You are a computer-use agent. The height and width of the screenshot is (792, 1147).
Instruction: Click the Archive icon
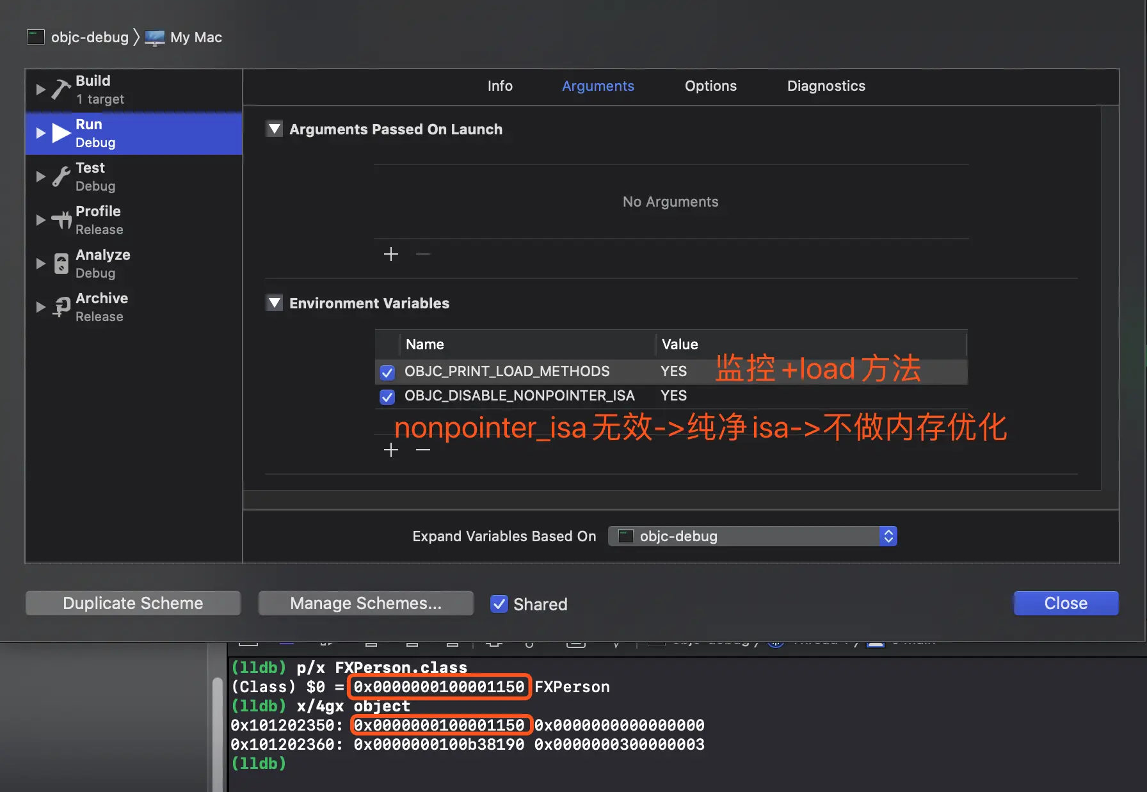(61, 307)
